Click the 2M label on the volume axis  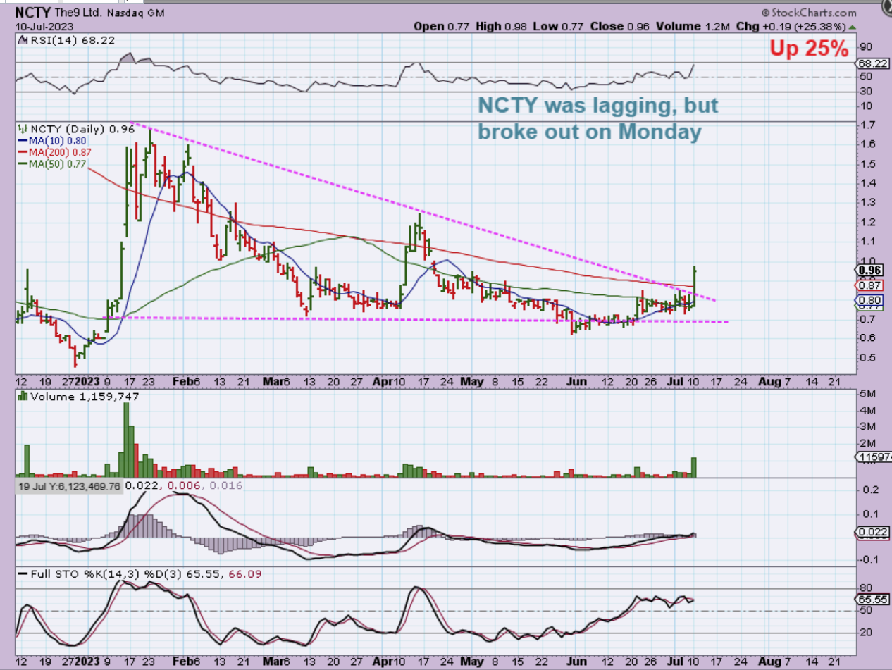click(x=867, y=442)
